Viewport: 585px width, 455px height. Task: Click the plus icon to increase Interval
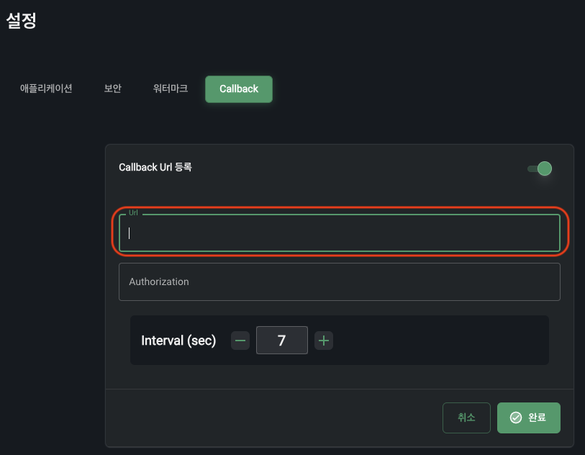[324, 341]
